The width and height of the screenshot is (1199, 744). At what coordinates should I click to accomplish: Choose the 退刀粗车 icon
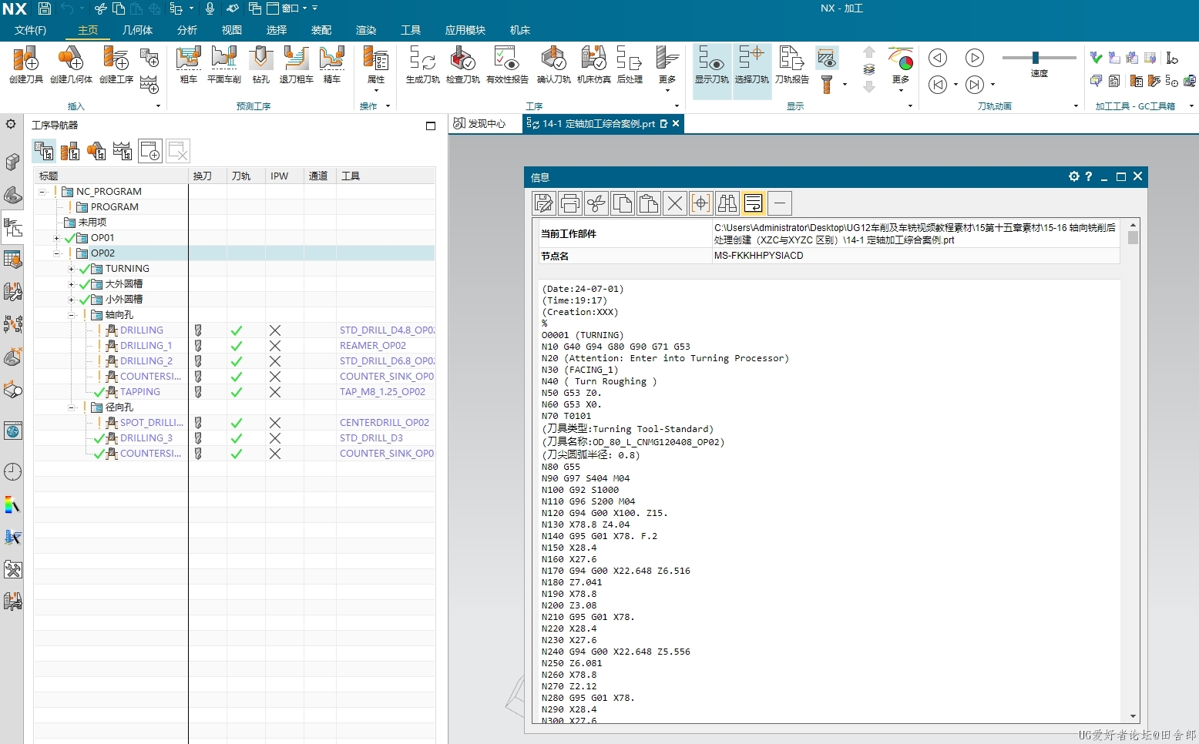pyautogui.click(x=296, y=65)
